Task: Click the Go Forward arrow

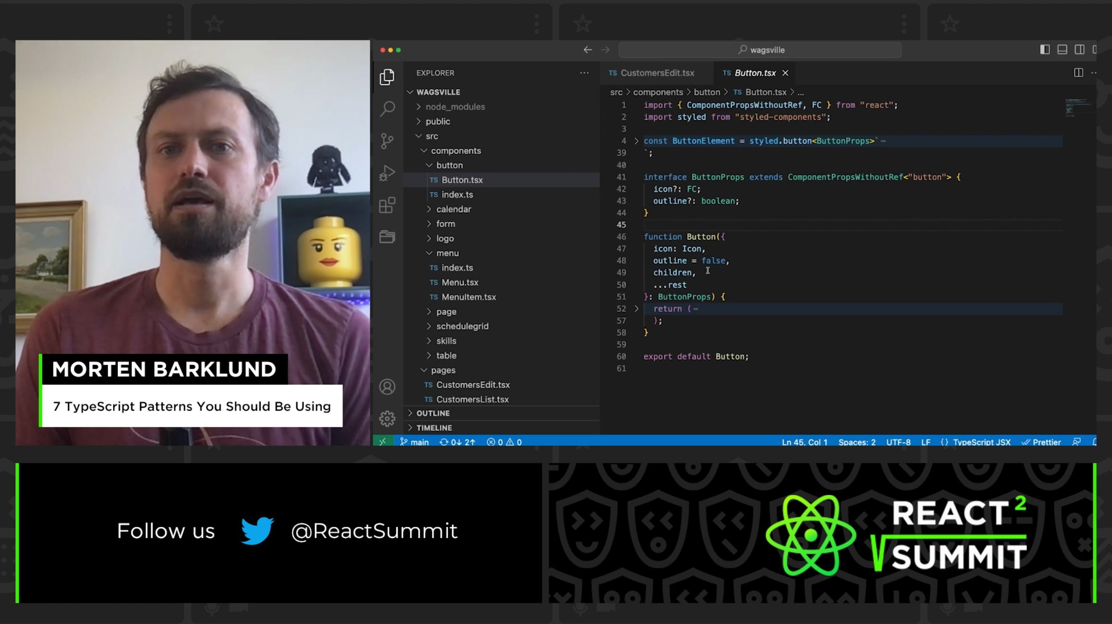Action: click(606, 50)
